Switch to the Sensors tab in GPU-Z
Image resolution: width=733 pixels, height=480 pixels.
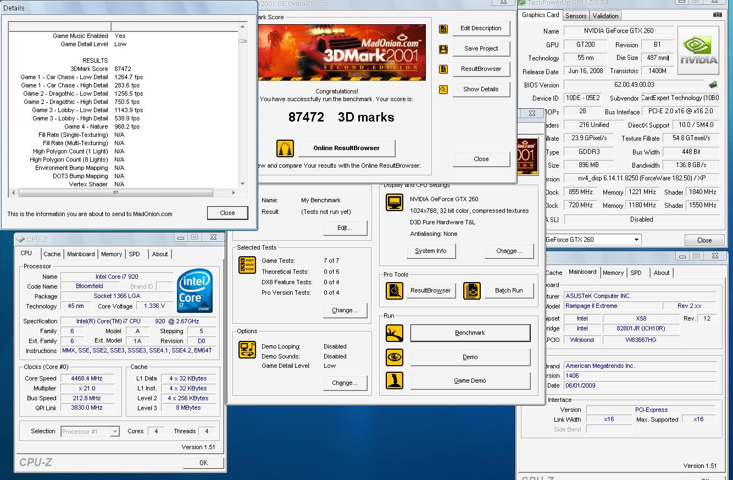[x=576, y=16]
